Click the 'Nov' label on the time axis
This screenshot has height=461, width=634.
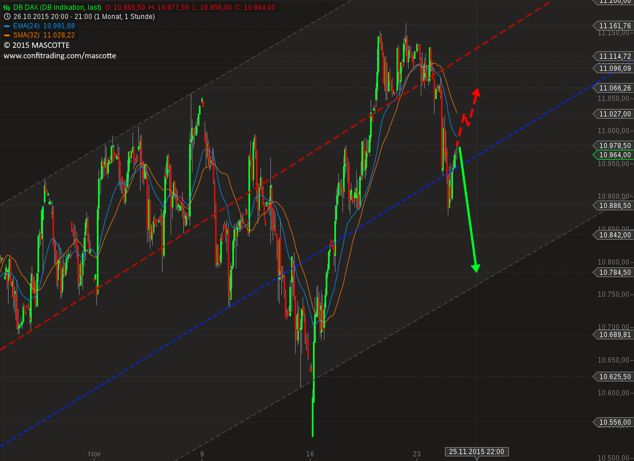pos(94,454)
